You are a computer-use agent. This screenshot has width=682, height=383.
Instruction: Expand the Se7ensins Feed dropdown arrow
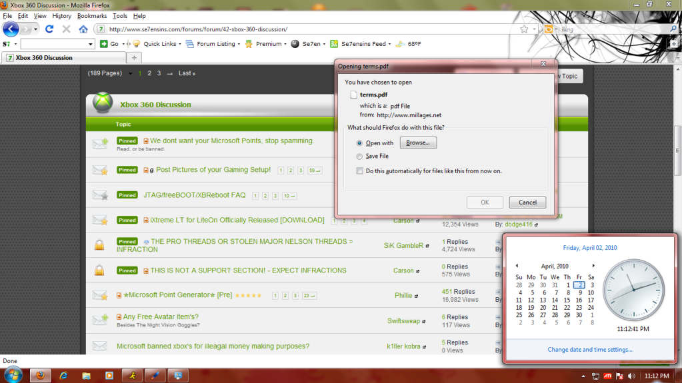coord(389,44)
